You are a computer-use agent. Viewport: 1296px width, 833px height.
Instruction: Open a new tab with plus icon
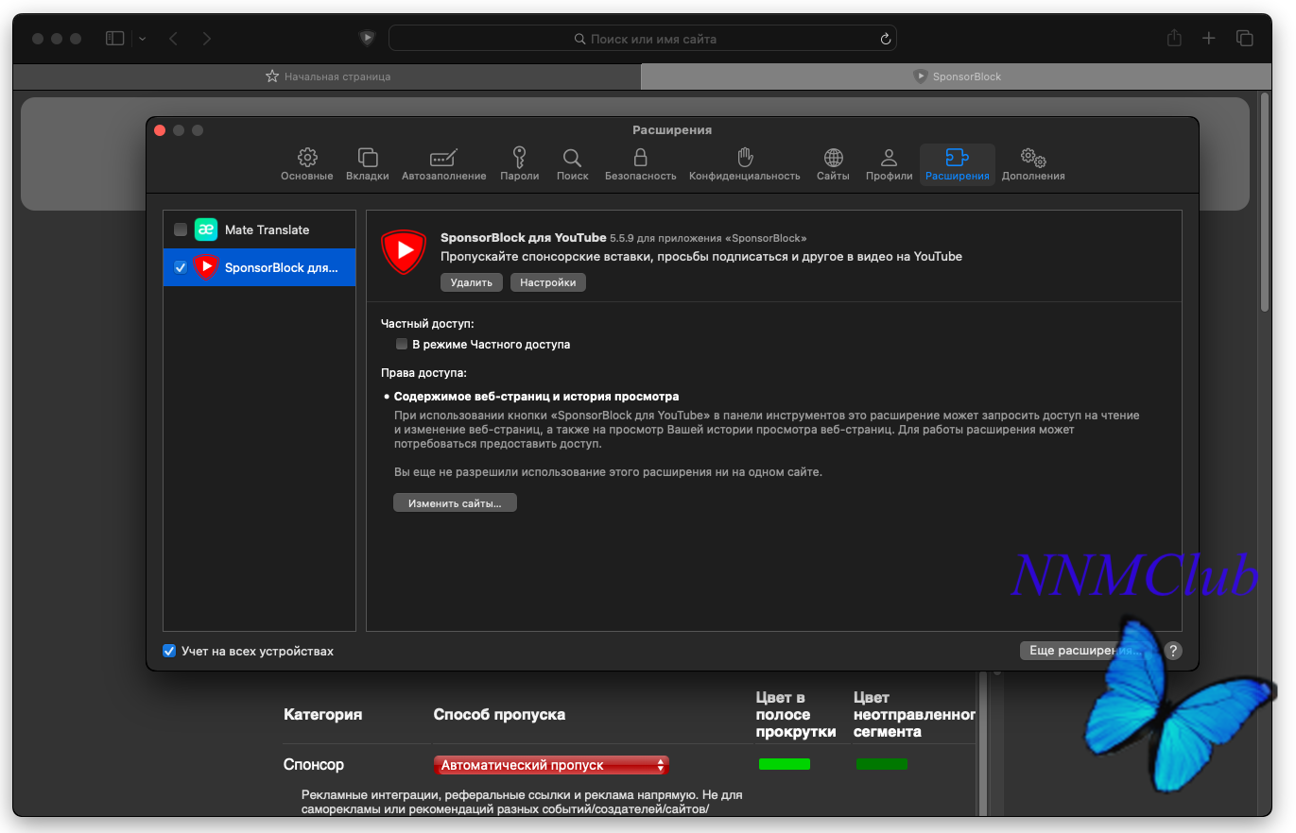1209,38
